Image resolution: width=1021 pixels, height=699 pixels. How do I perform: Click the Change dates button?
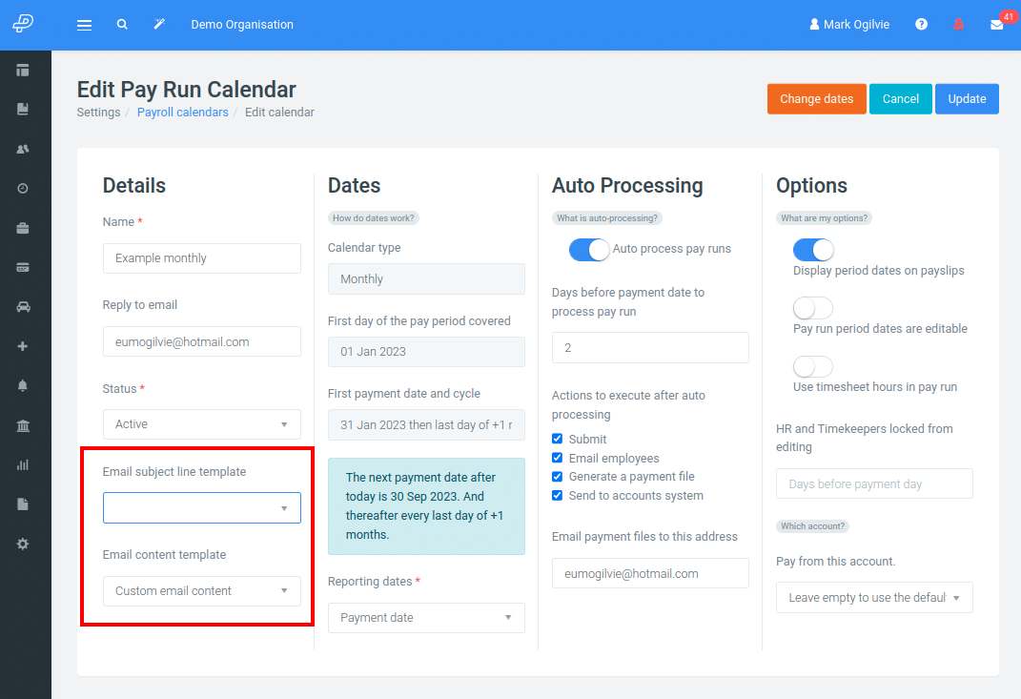click(x=816, y=98)
